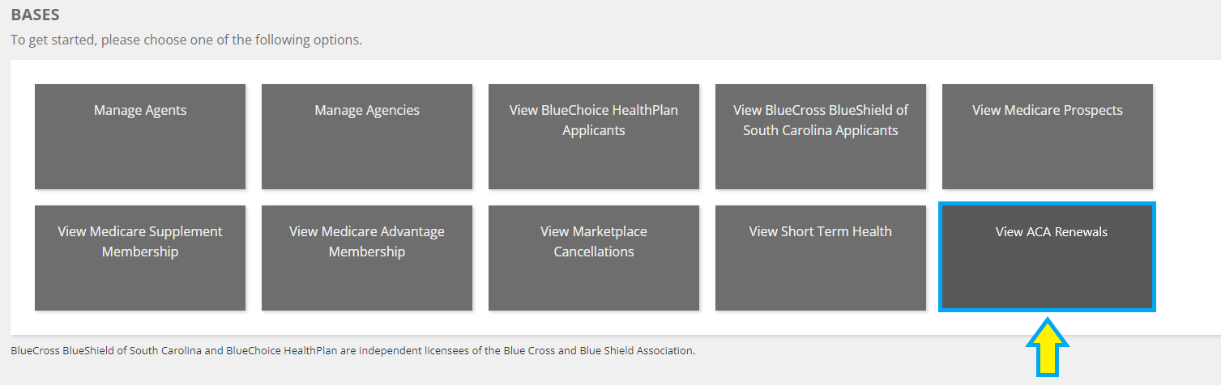This screenshot has width=1221, height=385.
Task: Open View Marketplace Cancellations
Action: [x=594, y=257]
